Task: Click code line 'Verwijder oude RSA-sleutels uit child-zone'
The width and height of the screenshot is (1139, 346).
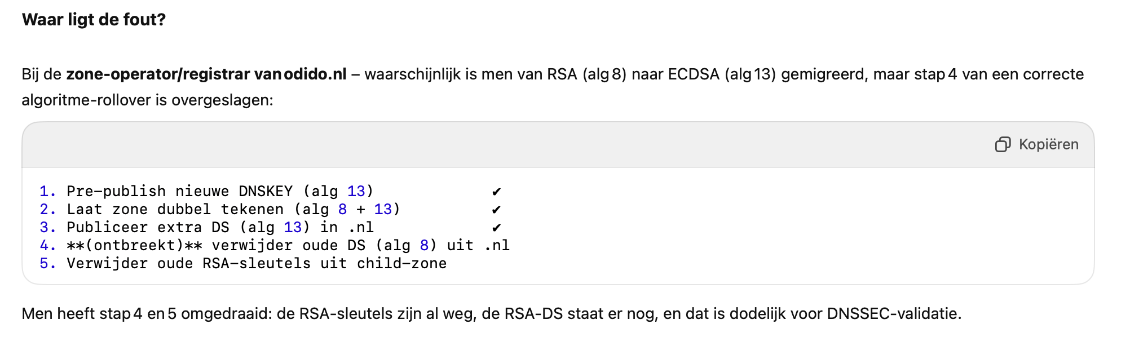Action: [257, 264]
